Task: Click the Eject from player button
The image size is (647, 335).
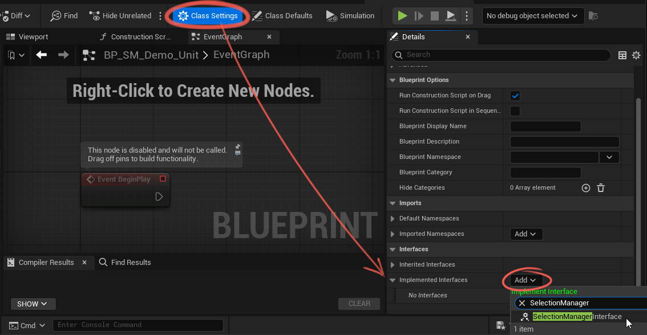Action: [451, 16]
